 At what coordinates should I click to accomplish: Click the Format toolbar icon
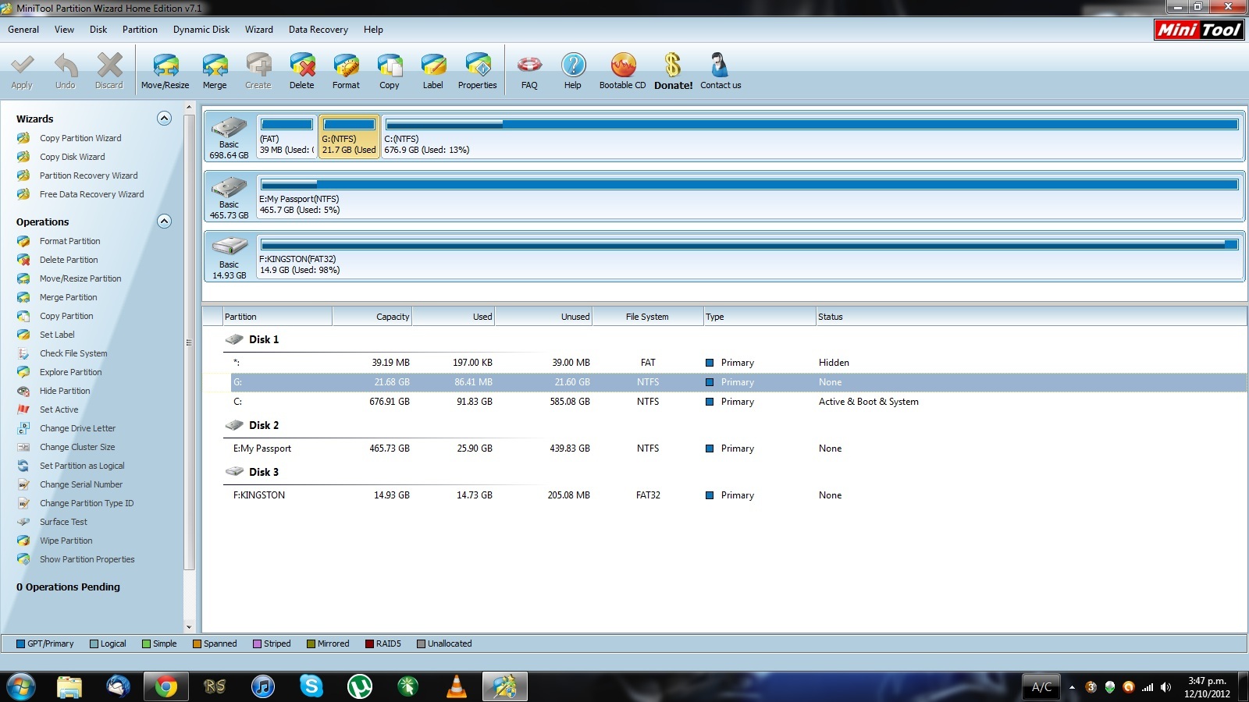click(x=346, y=71)
